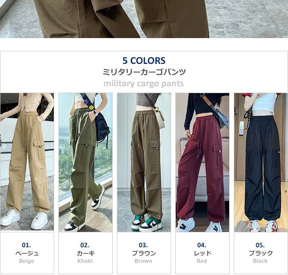Image resolution: width=288 pixels, height=275 pixels.
Task: View the Black cargo pants photo
Action: 261,162
